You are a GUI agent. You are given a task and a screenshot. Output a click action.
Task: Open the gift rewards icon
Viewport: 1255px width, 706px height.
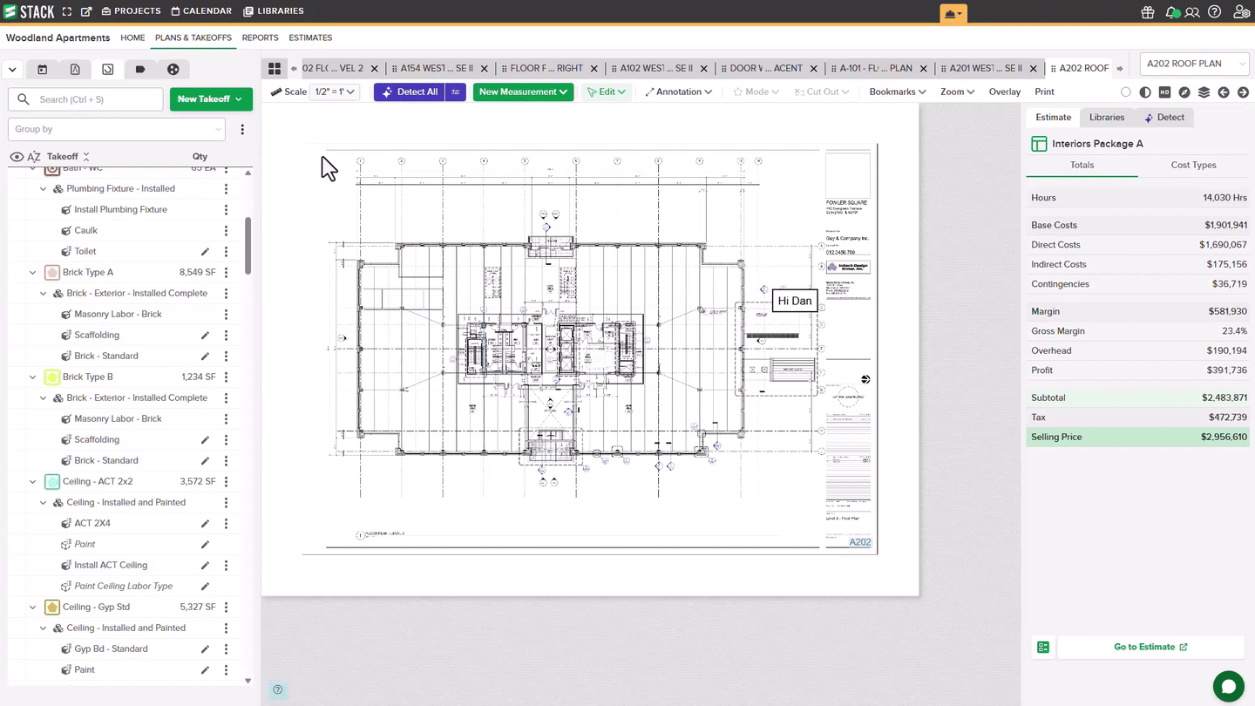pos(1148,12)
